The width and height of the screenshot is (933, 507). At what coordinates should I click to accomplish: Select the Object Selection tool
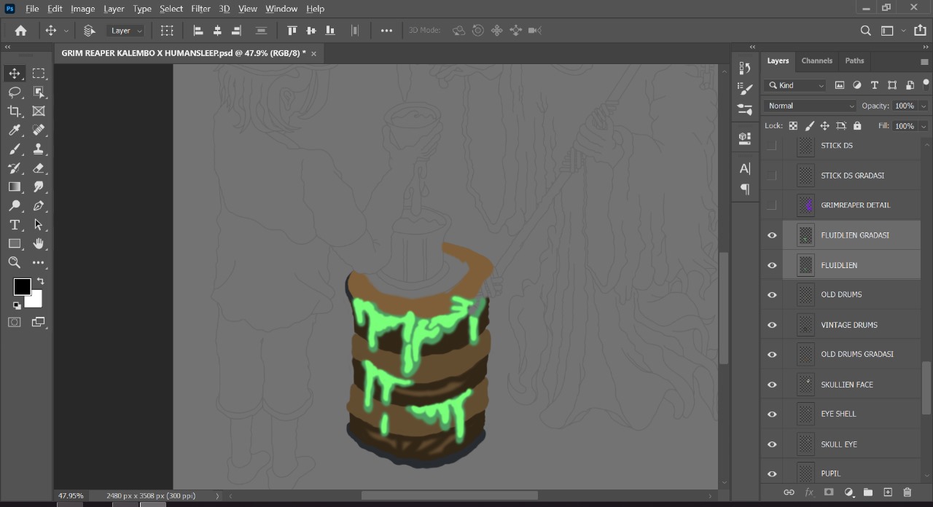tap(39, 92)
